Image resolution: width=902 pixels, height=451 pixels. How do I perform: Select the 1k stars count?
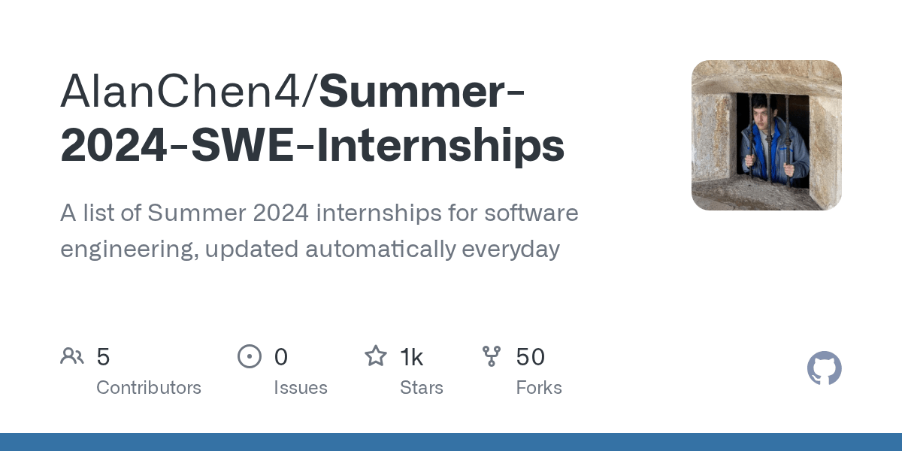[412, 357]
